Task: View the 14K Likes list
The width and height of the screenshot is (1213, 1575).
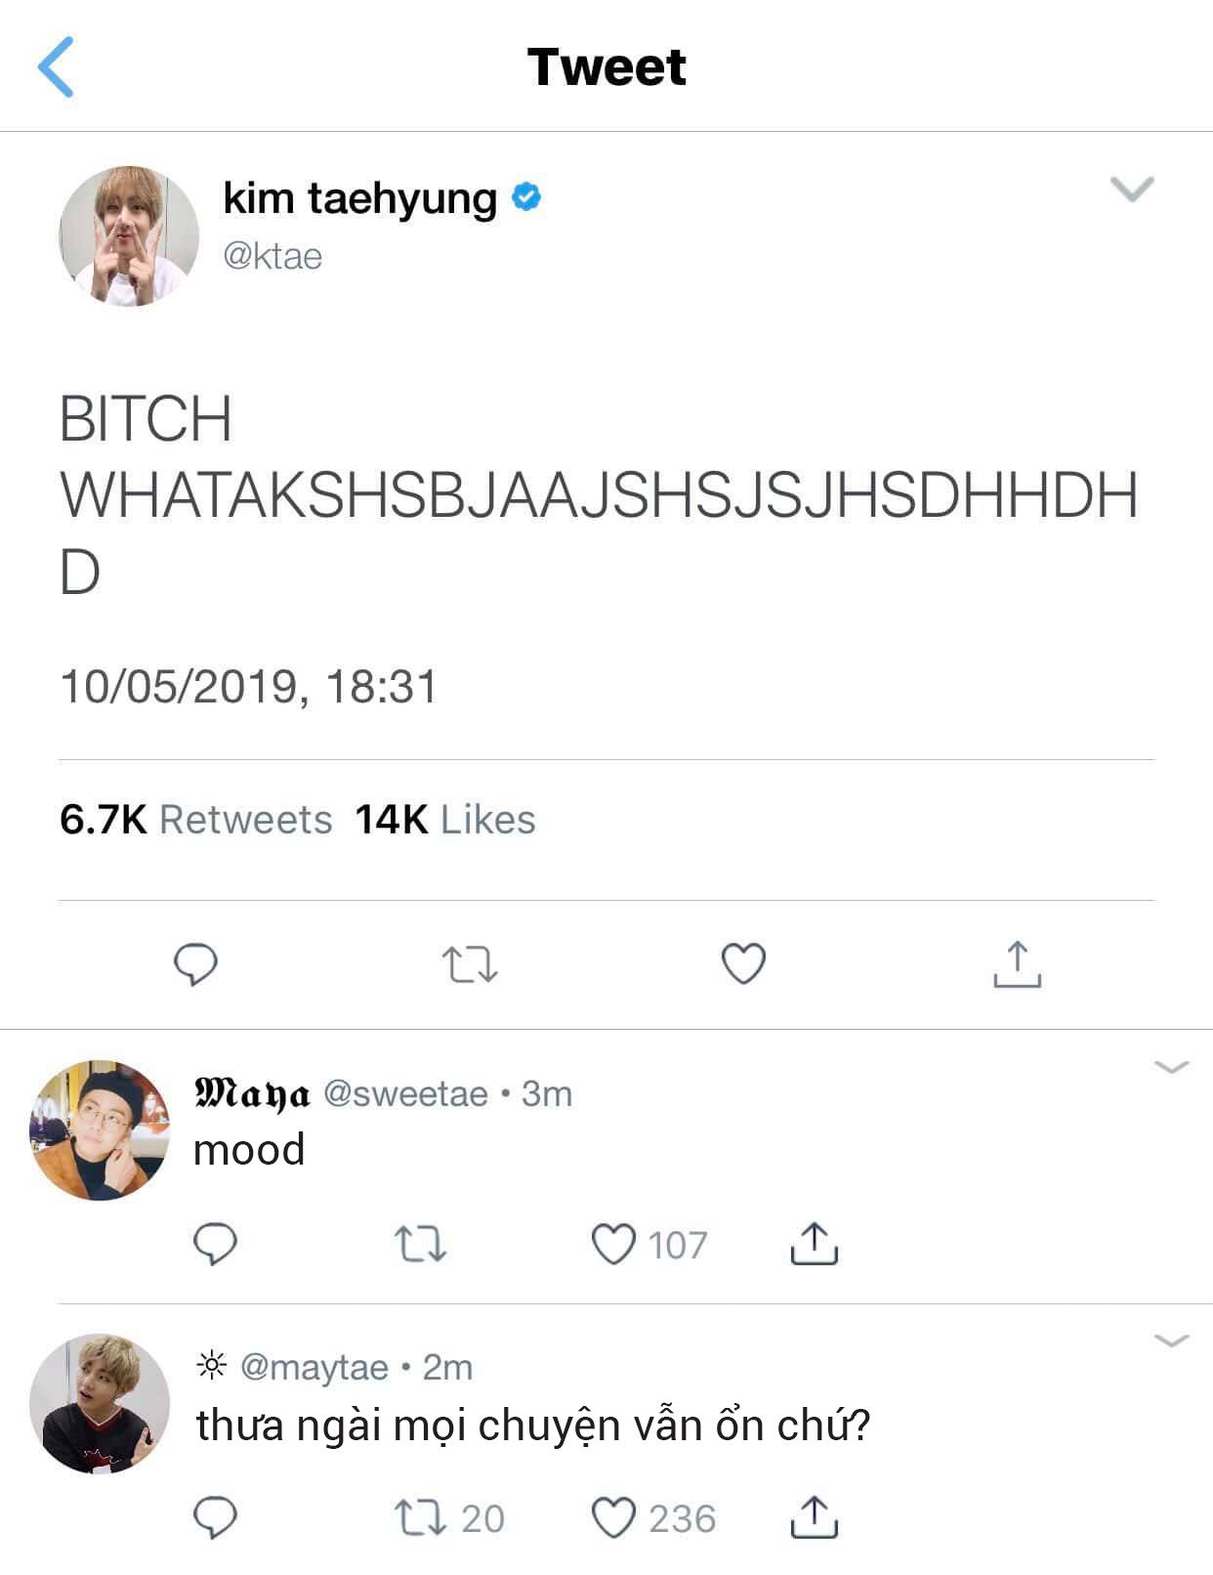Action: click(x=444, y=820)
